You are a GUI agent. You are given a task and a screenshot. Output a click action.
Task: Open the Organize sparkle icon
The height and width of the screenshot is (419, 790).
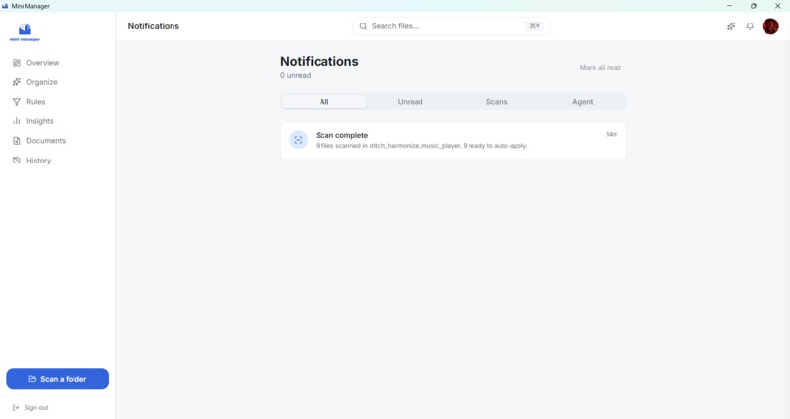click(x=17, y=82)
